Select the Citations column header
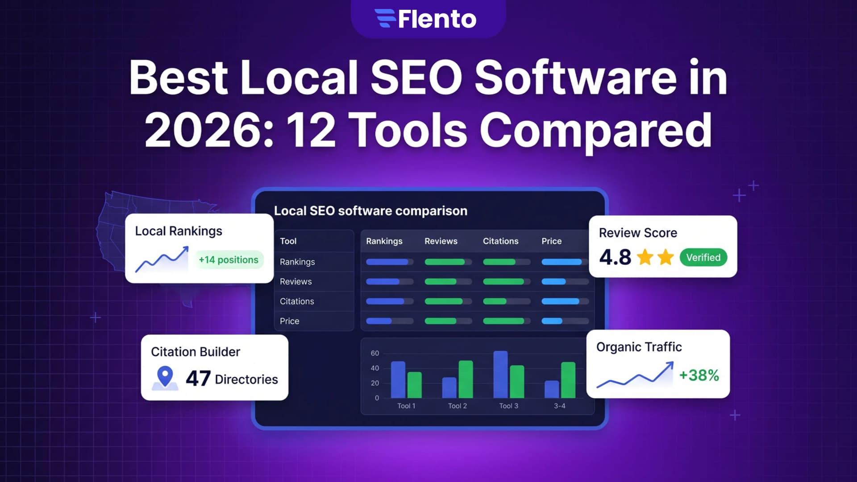The image size is (857, 482). pos(501,241)
